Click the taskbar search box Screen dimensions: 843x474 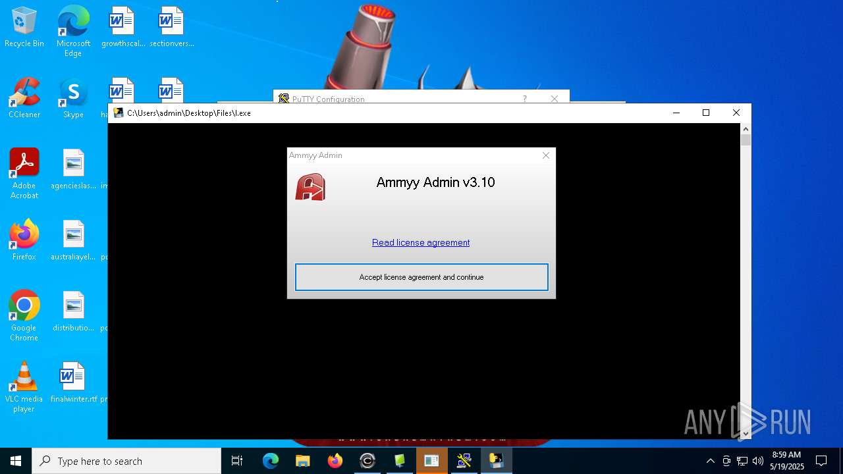(126, 461)
